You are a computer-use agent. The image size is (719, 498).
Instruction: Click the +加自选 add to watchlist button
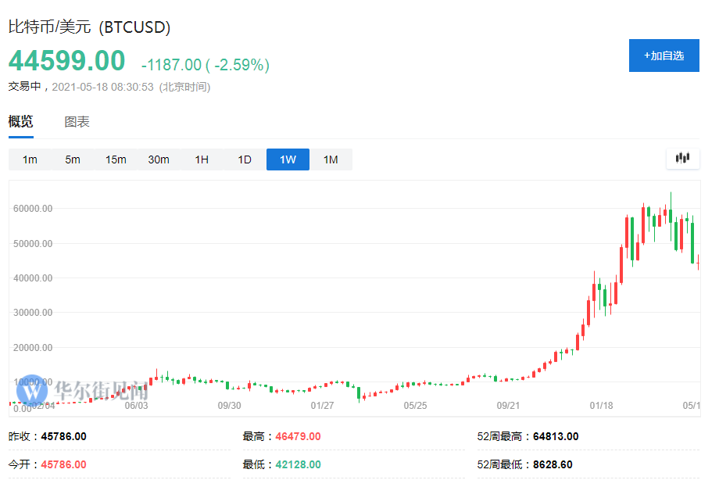[x=664, y=56]
